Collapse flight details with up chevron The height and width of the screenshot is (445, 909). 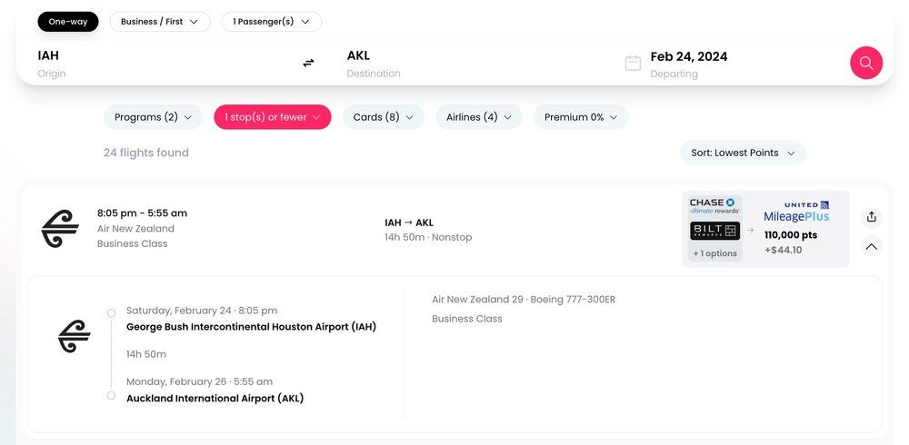click(x=872, y=246)
